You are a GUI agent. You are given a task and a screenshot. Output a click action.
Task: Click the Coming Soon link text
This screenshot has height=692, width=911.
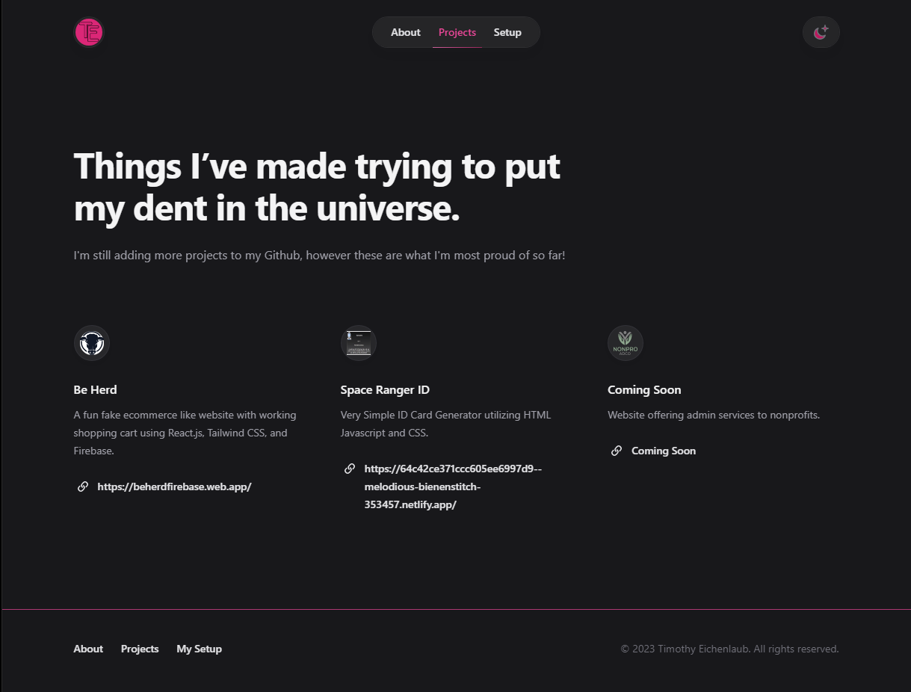[663, 450]
